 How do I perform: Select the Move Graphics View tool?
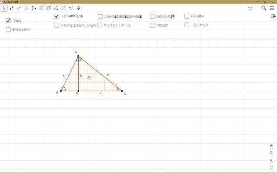(x=78, y=8)
